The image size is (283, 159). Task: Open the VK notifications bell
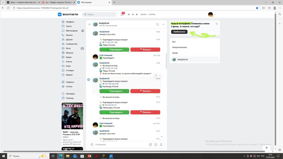[x=122, y=14]
